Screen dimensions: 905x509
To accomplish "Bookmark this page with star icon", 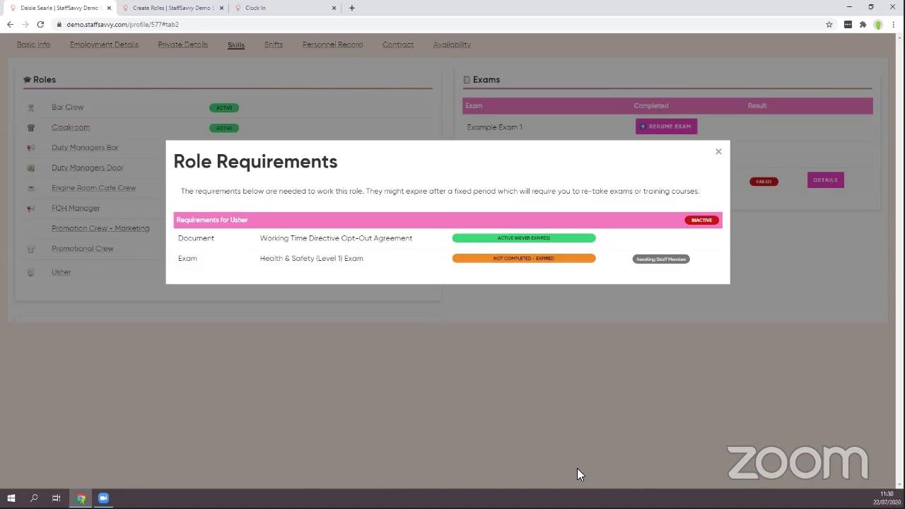I will (x=829, y=25).
